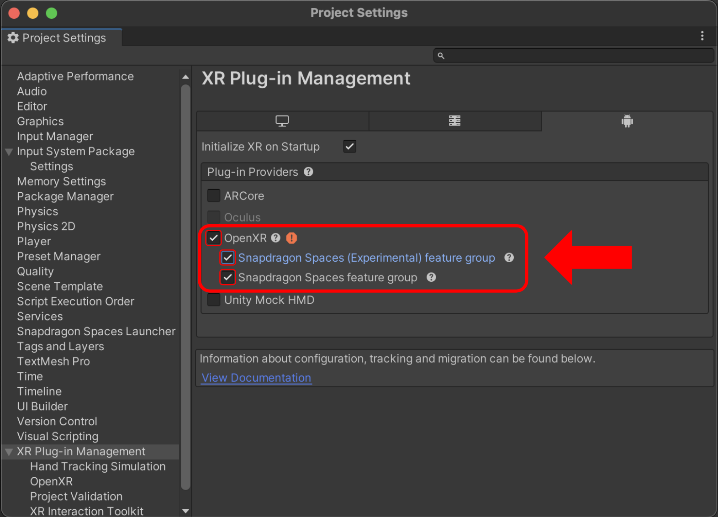Toggle Initialize XR on Startup checkbox
The width and height of the screenshot is (718, 517).
pos(349,147)
